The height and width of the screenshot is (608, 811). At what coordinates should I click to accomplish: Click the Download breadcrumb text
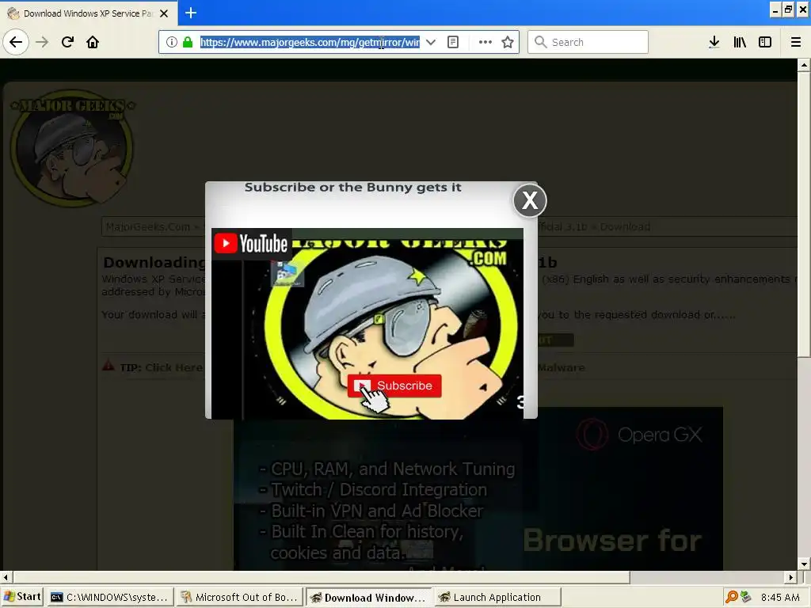625,227
